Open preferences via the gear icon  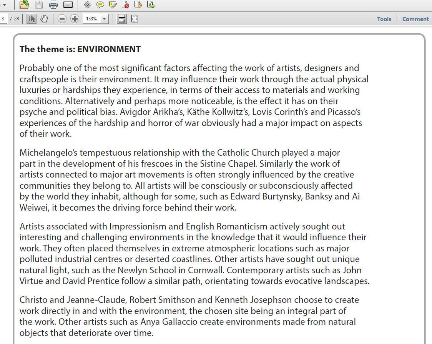88,4
